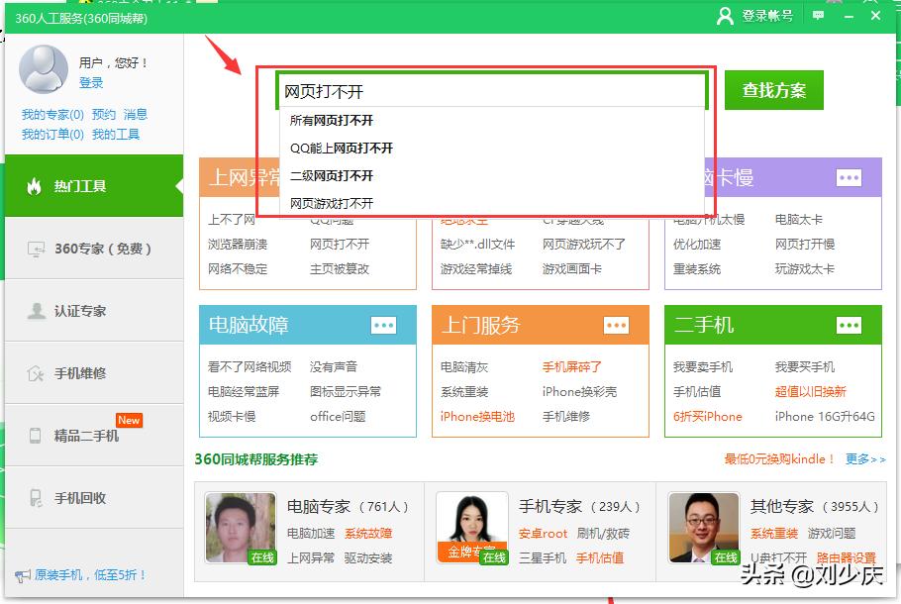Click the flame icon for 热门工具

32,185
